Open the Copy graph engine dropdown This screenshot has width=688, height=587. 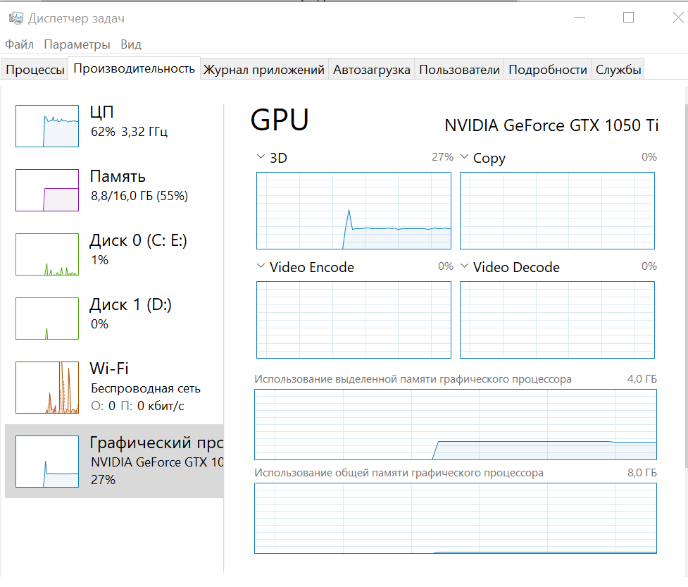point(465,157)
